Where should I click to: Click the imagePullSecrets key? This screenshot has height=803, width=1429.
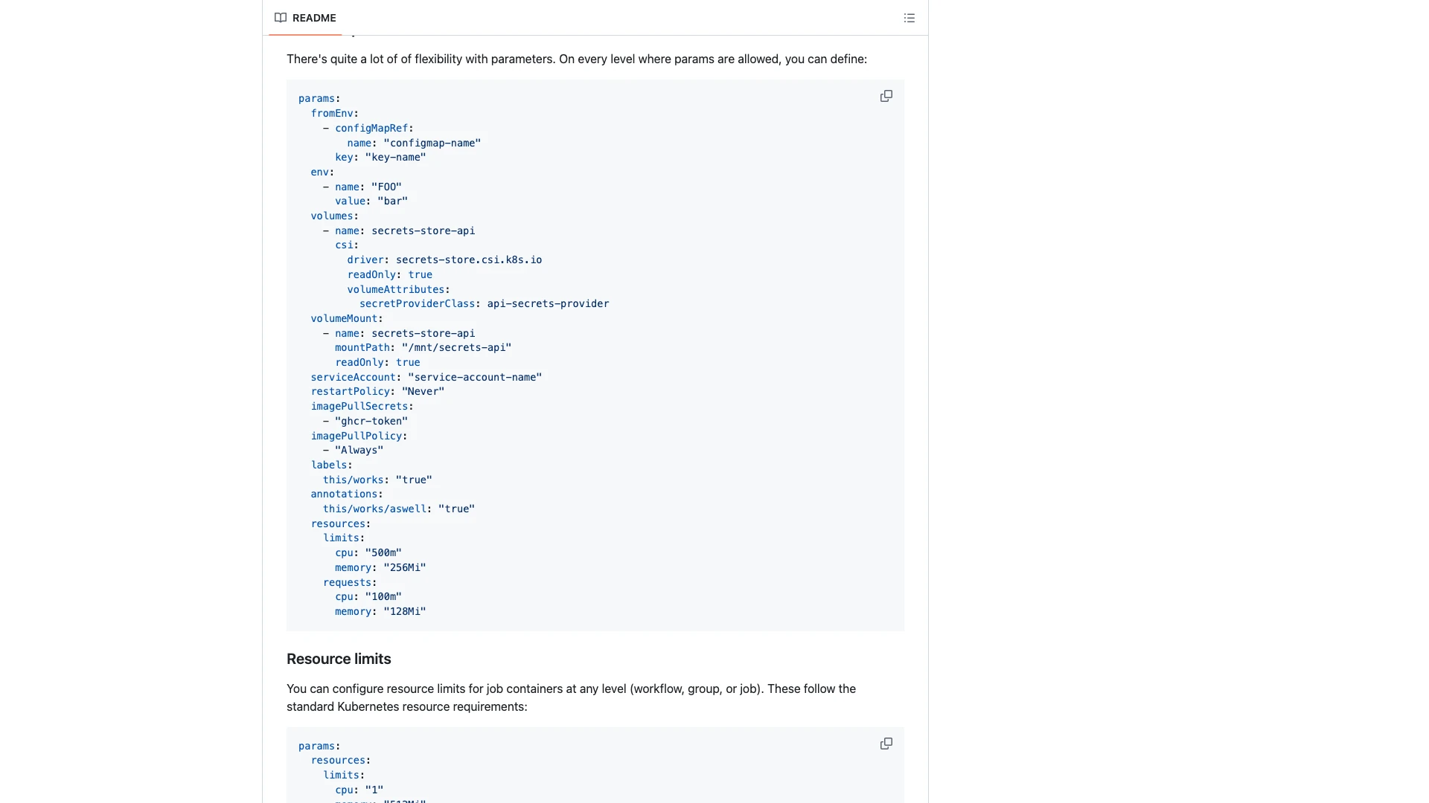point(359,406)
